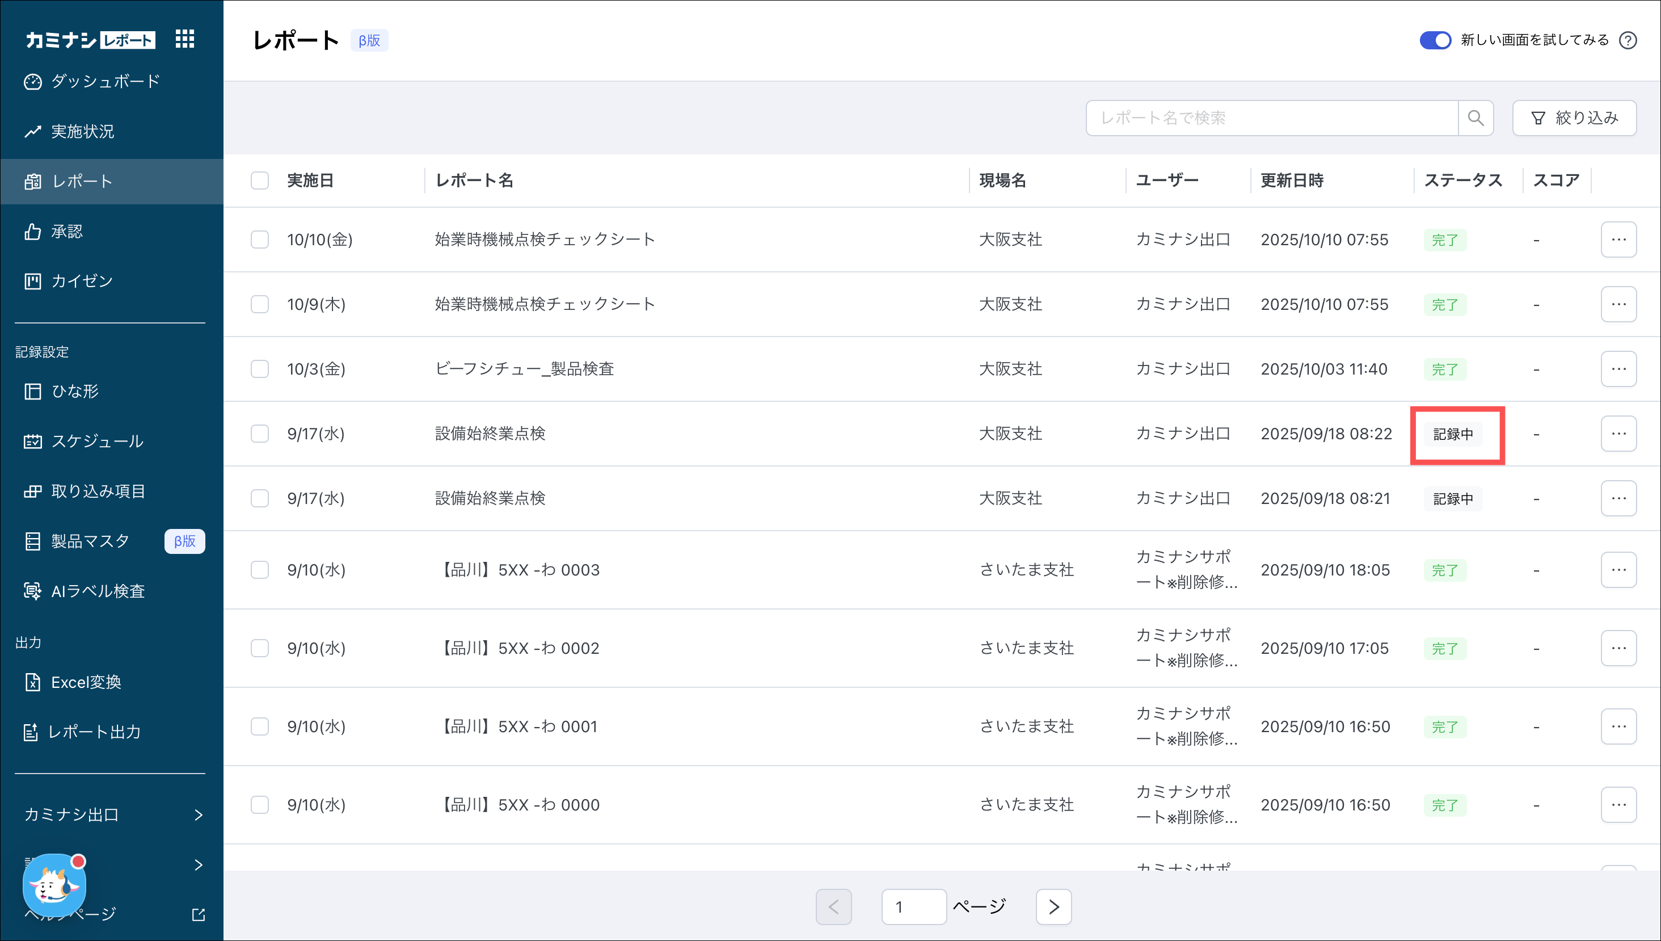Viewport: 1661px width, 941px height.
Task: Open 絞り込み filter options
Action: click(x=1574, y=117)
